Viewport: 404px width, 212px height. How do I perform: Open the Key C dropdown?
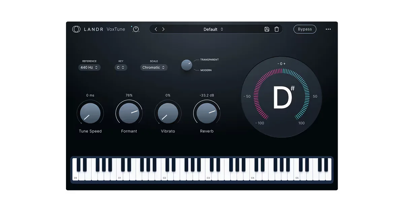(x=121, y=67)
